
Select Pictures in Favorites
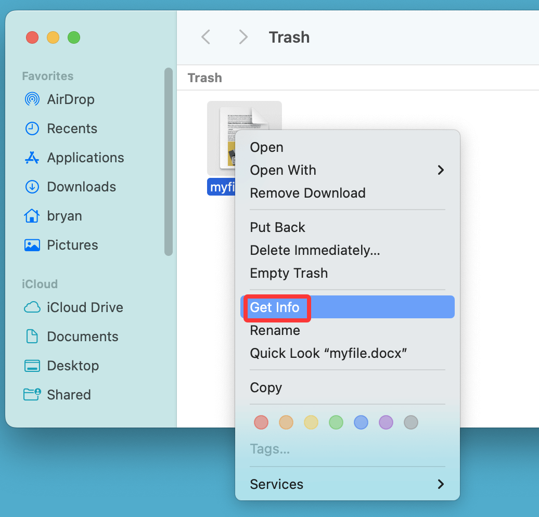(x=72, y=245)
